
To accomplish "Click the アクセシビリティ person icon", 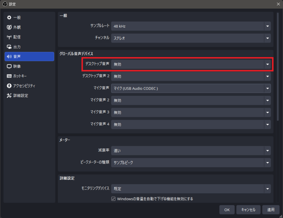I will [x=9, y=86].
